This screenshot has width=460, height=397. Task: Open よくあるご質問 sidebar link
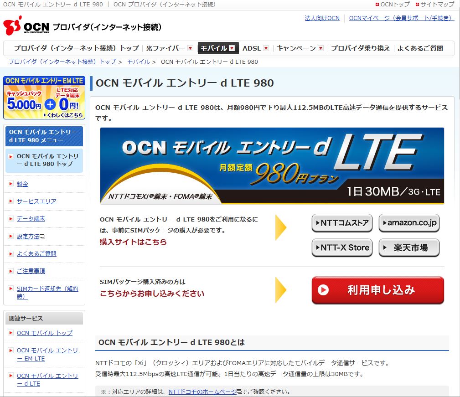(x=36, y=253)
